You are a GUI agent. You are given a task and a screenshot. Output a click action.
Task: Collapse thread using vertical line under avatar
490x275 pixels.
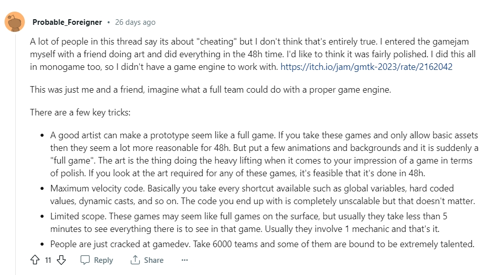point(15,154)
